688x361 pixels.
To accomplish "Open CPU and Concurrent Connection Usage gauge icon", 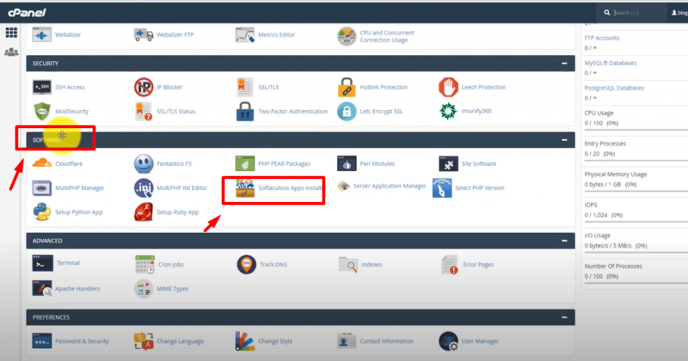I will pos(347,36).
